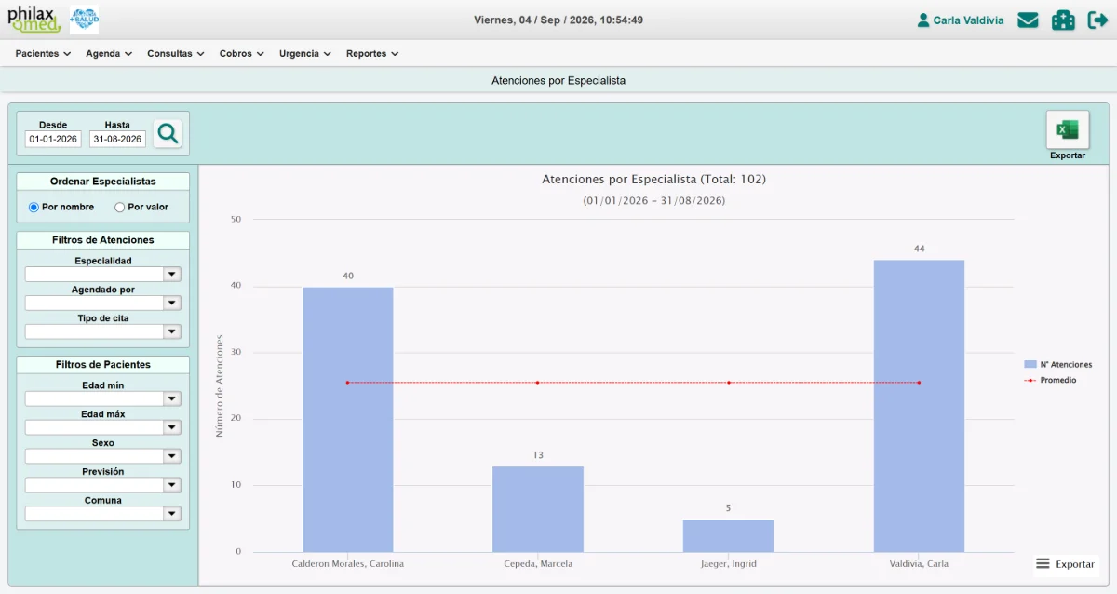
Task: Click the logout arrow icon
Action: (x=1097, y=20)
